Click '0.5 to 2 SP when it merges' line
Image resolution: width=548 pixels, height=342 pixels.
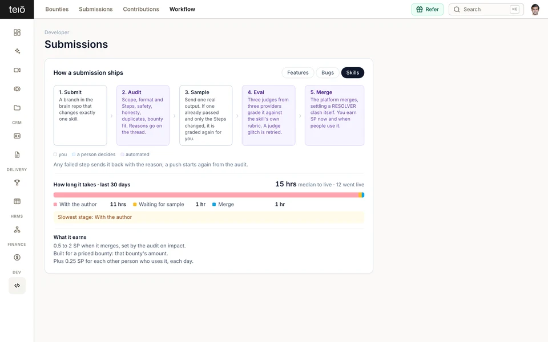tap(119, 246)
